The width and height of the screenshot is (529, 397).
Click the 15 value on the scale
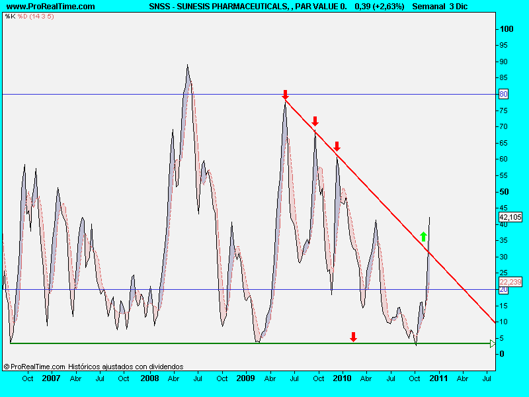pos(503,306)
